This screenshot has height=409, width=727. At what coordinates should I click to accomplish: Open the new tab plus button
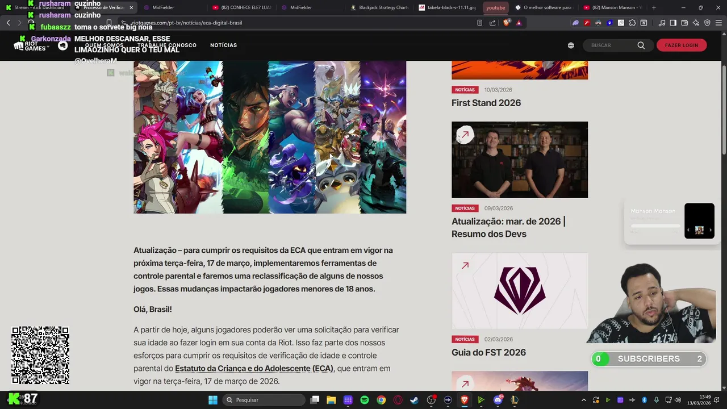coord(654,7)
